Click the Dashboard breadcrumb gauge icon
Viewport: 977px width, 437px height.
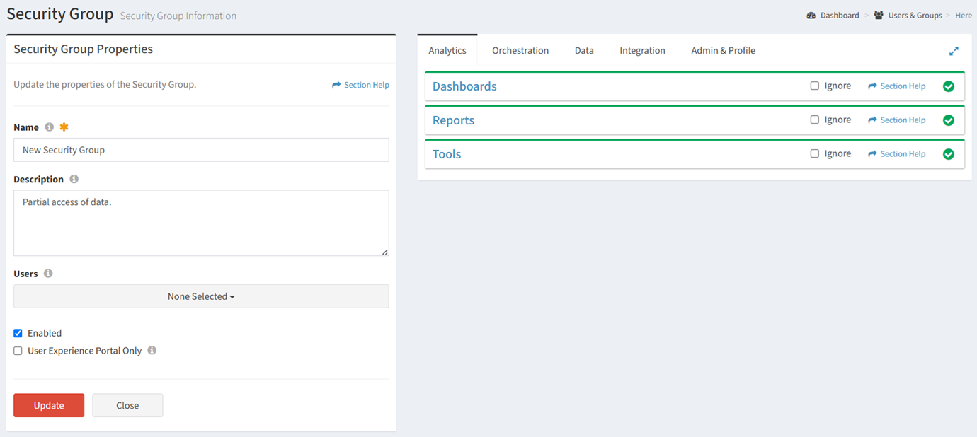pyautogui.click(x=811, y=16)
